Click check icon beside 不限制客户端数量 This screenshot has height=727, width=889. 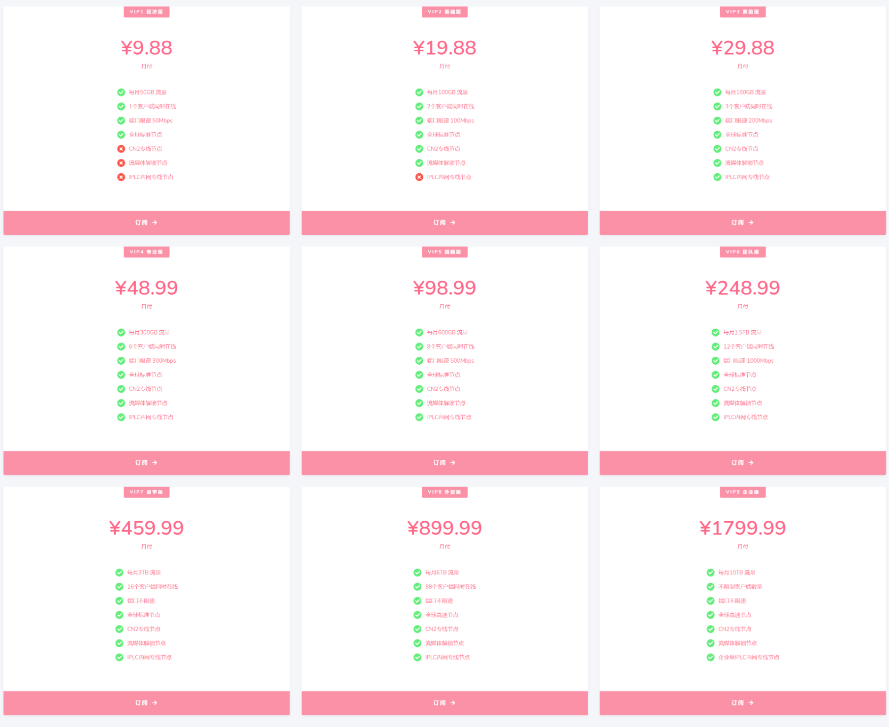[x=710, y=587]
